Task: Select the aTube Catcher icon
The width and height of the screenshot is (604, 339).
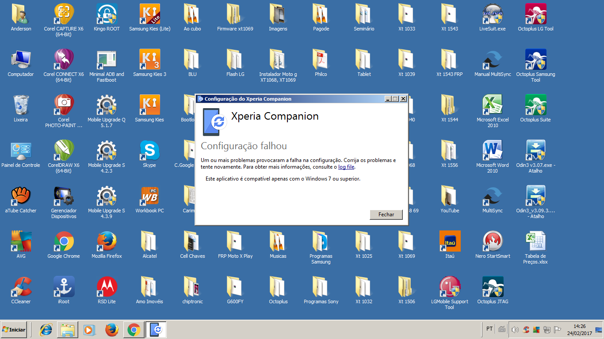Action: (21, 196)
